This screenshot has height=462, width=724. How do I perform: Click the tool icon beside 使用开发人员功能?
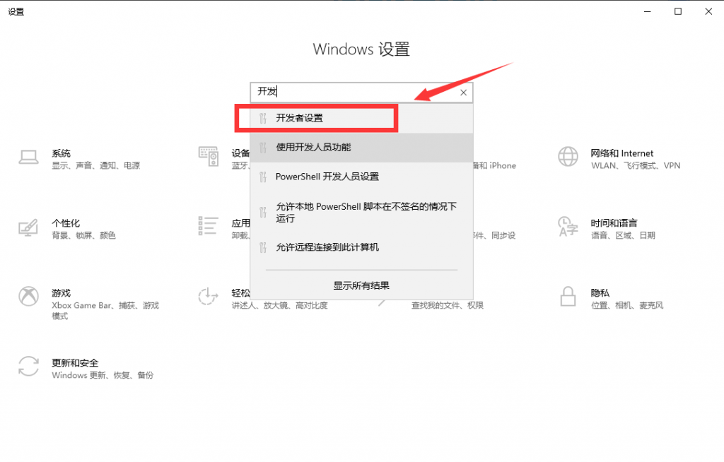click(263, 148)
